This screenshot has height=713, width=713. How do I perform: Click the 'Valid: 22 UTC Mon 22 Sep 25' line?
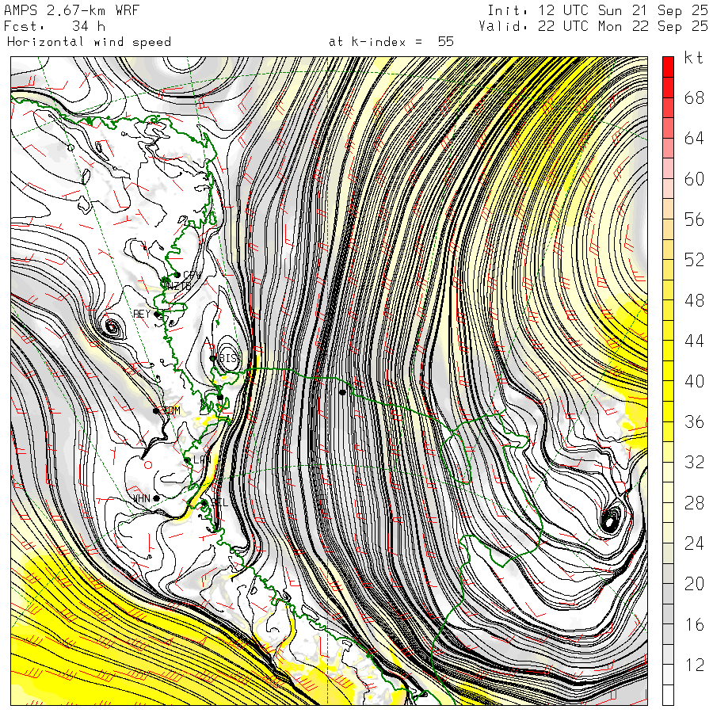(x=593, y=26)
